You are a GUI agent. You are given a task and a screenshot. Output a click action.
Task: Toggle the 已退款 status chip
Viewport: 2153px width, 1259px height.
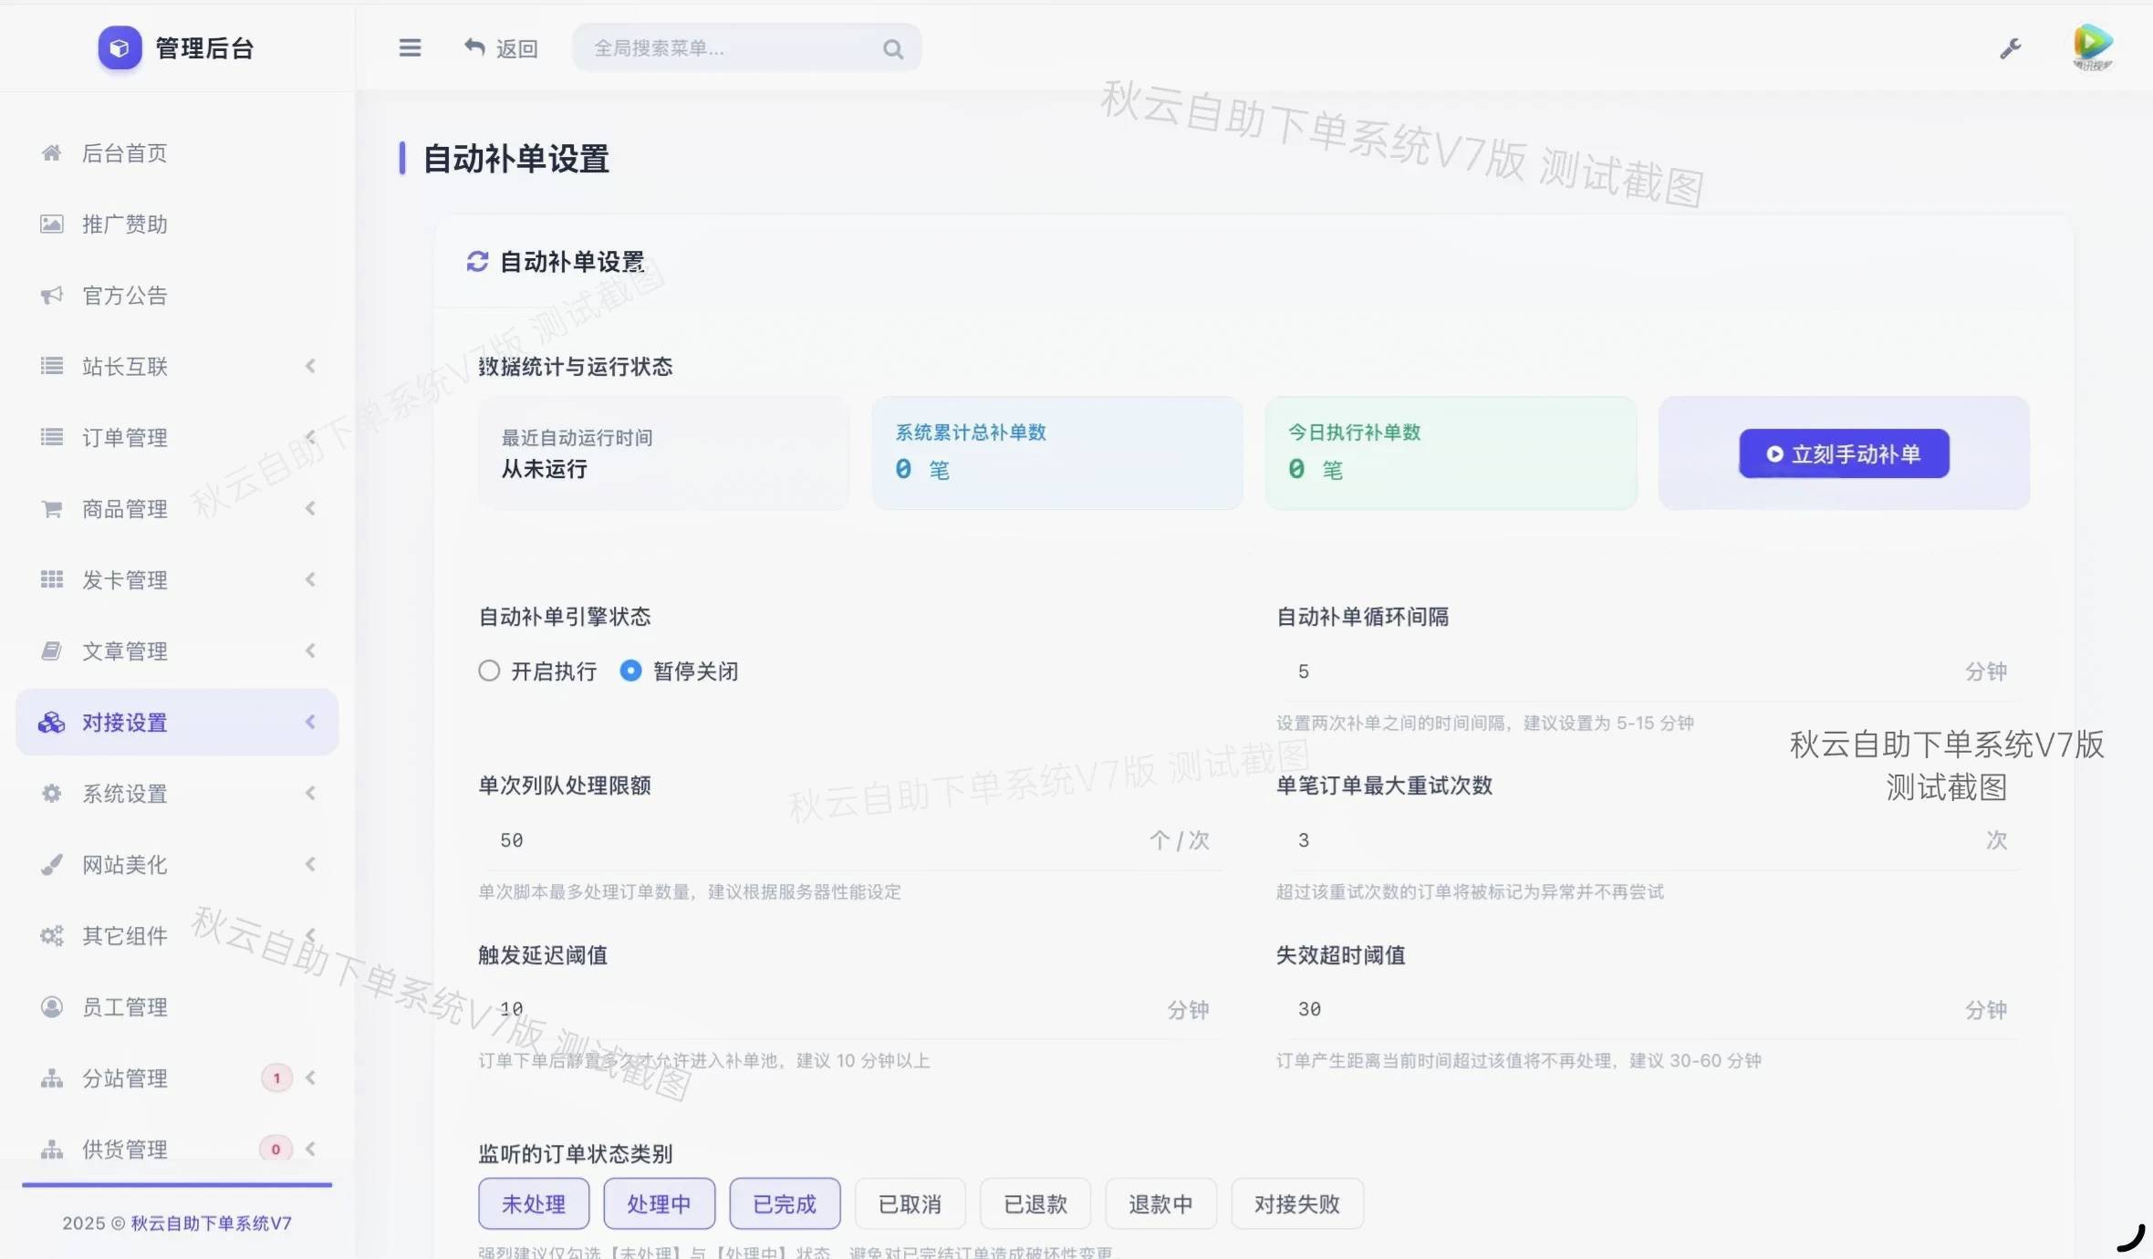tap(1035, 1203)
